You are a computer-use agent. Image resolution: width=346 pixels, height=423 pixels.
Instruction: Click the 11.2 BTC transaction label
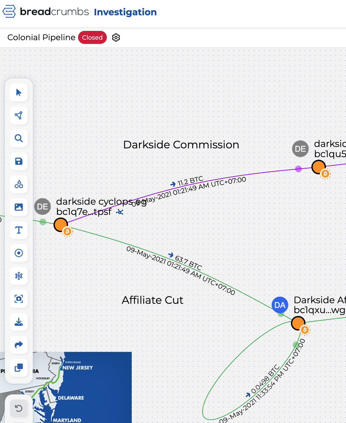(191, 181)
